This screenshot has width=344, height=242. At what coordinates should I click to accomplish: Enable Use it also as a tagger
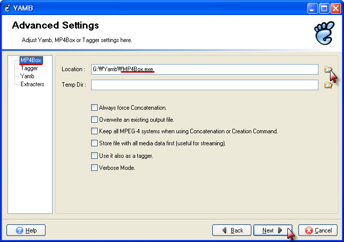(94, 156)
